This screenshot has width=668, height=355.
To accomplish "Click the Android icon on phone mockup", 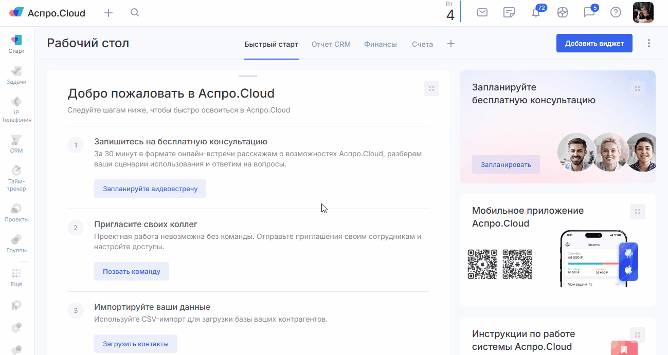I will click(628, 253).
